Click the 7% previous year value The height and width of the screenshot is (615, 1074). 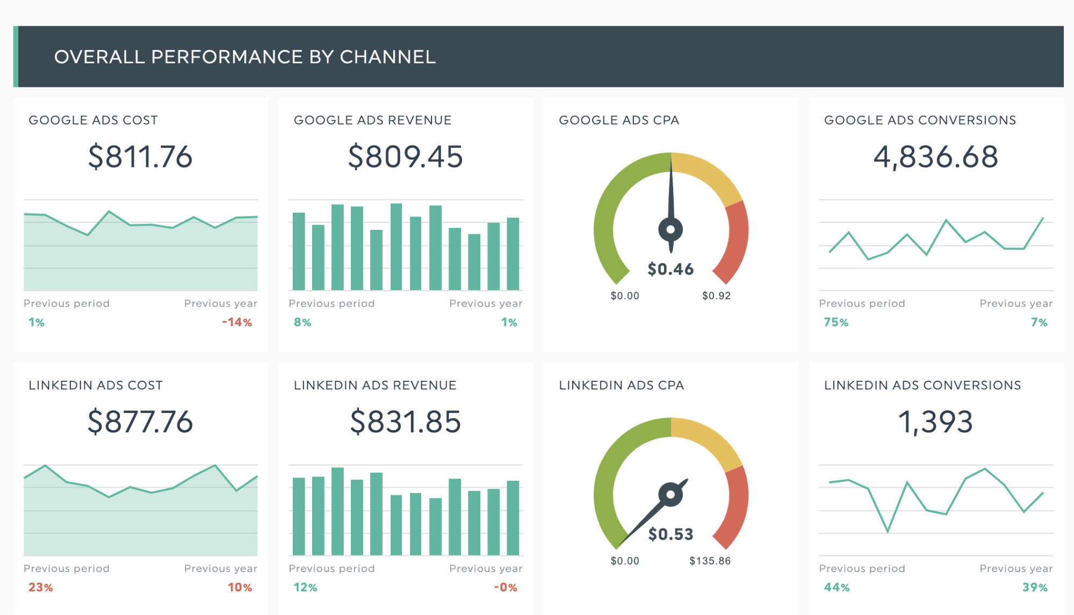click(x=1039, y=322)
